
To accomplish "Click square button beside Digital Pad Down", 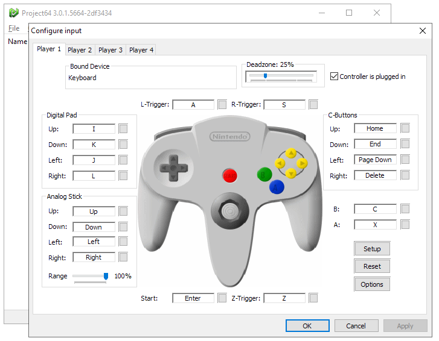I will pyautogui.click(x=123, y=145).
